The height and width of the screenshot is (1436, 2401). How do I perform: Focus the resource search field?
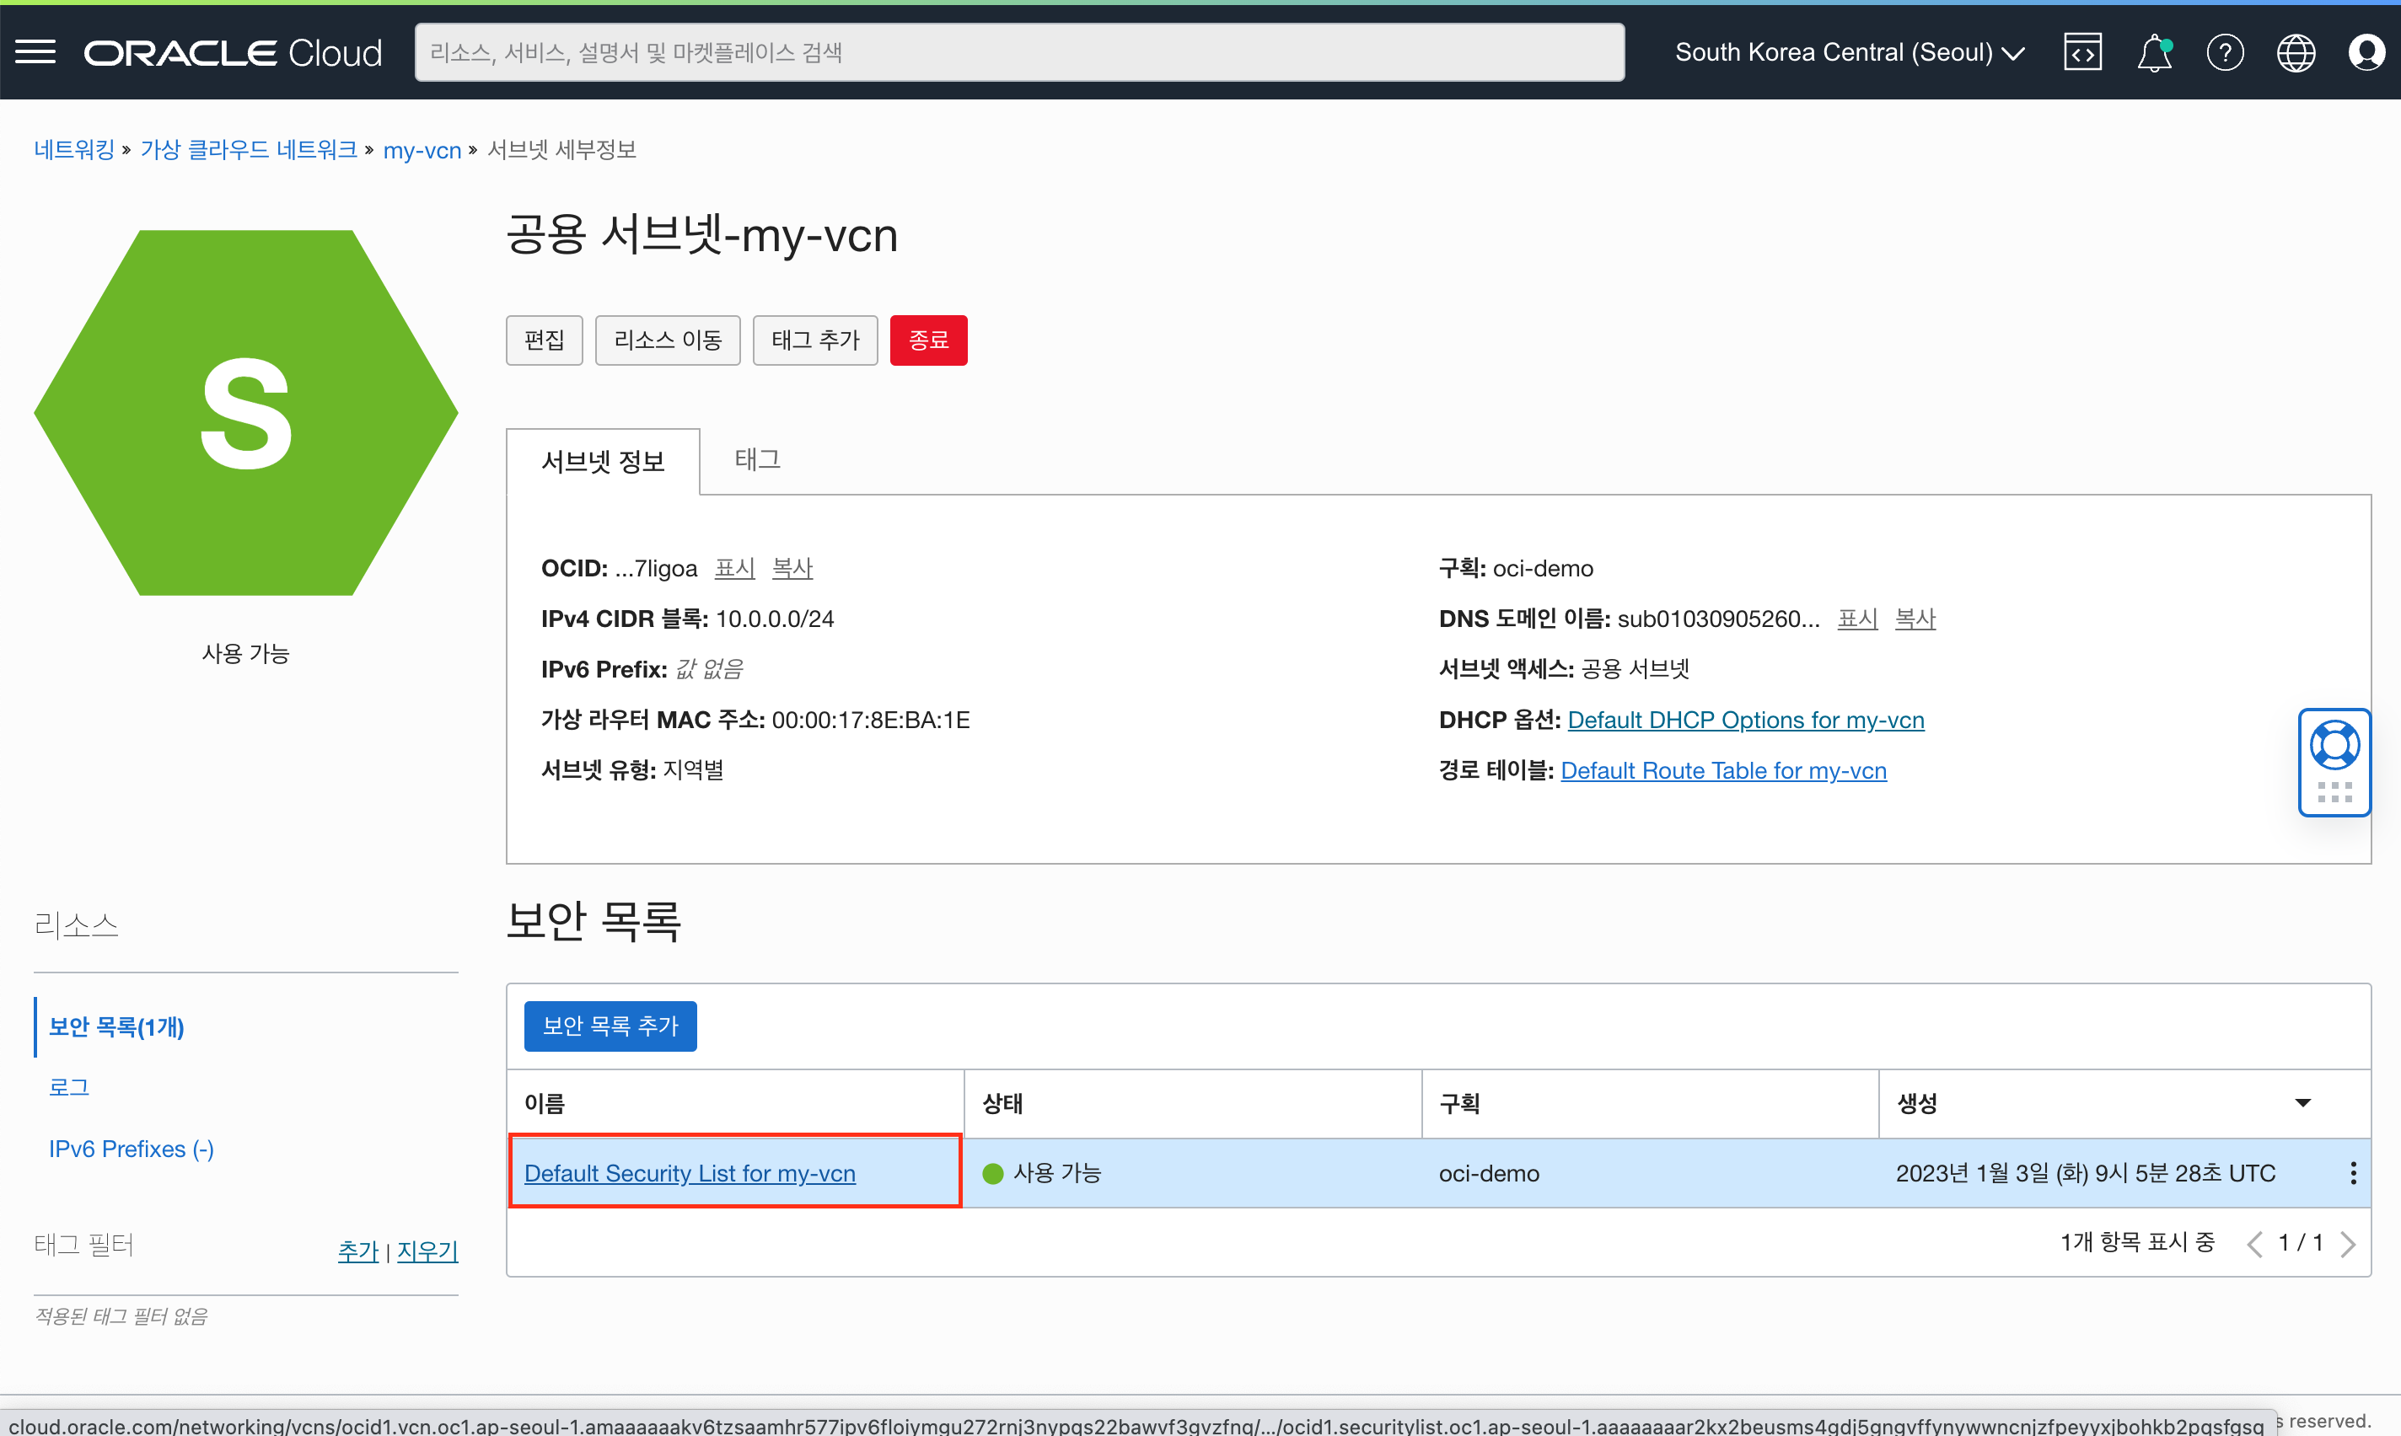[x=1019, y=52]
